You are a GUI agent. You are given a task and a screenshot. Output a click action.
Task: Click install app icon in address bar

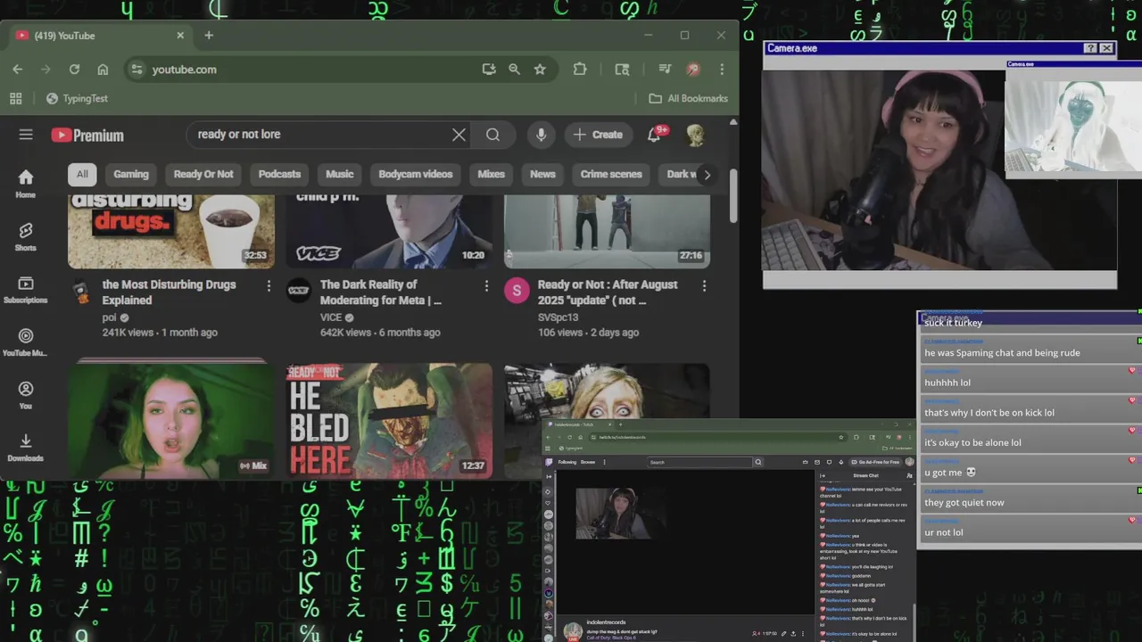coord(488,69)
